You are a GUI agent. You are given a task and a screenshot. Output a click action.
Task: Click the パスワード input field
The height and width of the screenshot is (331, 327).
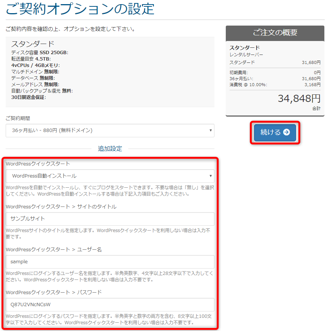pyautogui.click(x=110, y=305)
